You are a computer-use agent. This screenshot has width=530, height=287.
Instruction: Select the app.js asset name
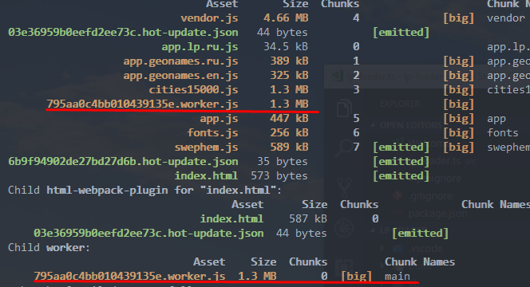coord(219,119)
